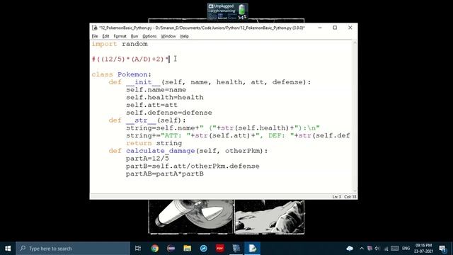Show hidden system tray icons
The height and width of the screenshot is (255, 453).
362,249
